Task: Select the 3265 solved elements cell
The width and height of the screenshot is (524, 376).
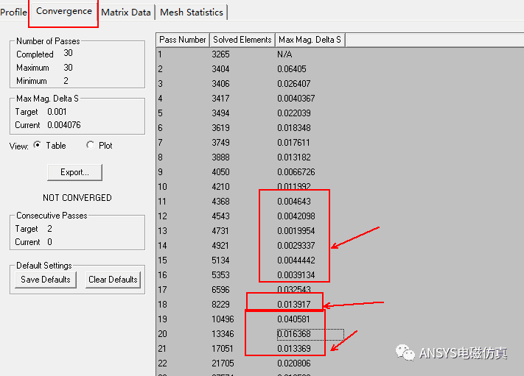Action: (x=221, y=54)
